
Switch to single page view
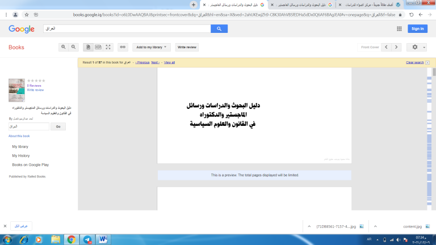88,47
